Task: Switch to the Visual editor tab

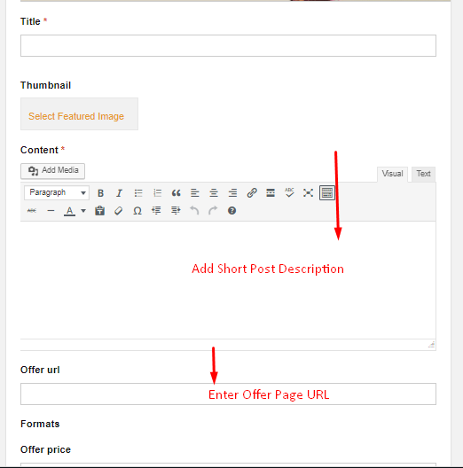Action: click(392, 174)
